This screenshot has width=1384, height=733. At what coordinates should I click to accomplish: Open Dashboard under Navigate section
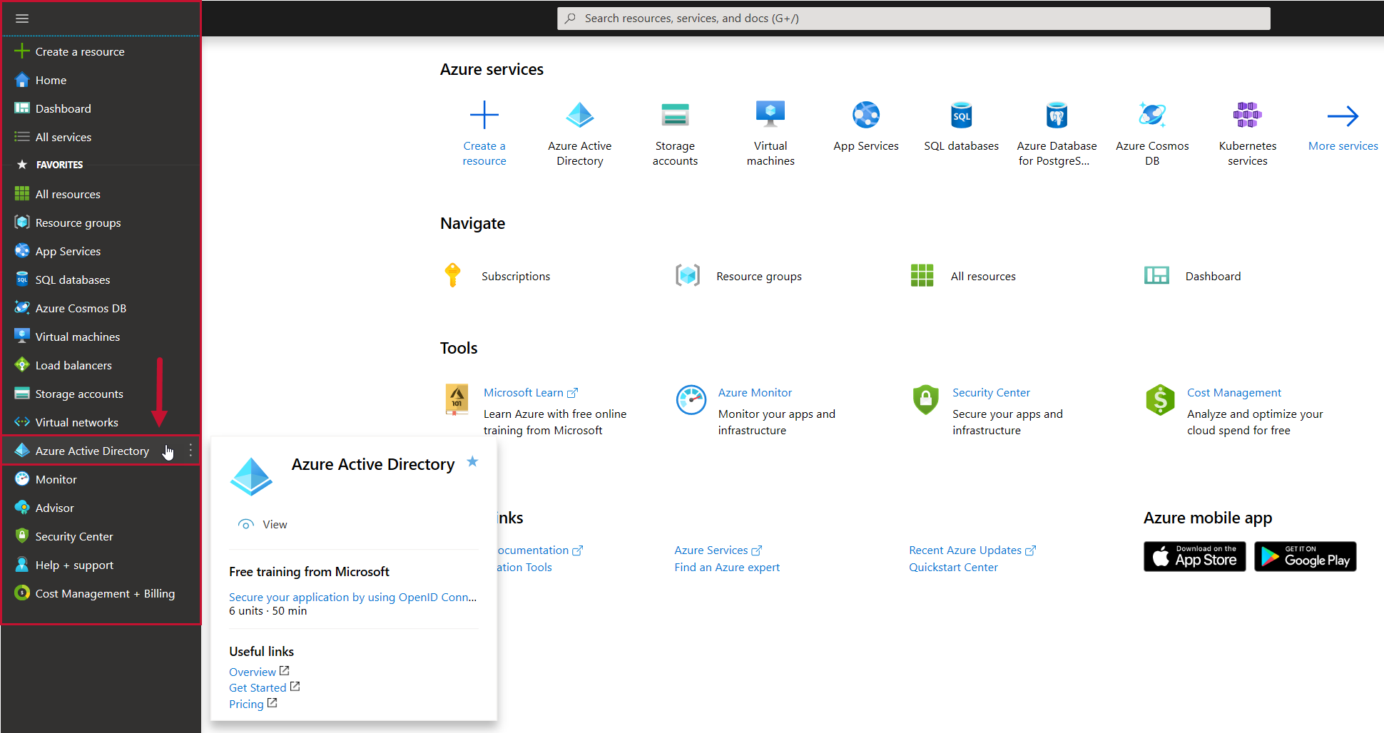point(1193,276)
